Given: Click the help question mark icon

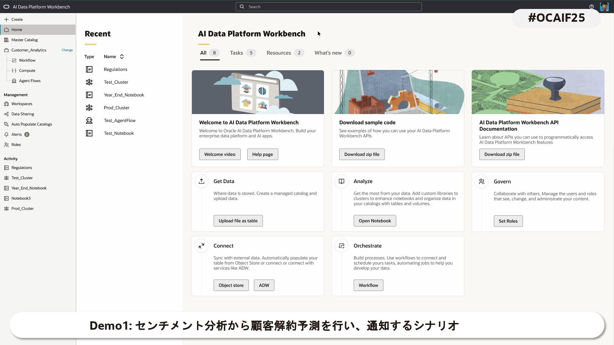Looking at the screenshot, I should [x=591, y=7].
